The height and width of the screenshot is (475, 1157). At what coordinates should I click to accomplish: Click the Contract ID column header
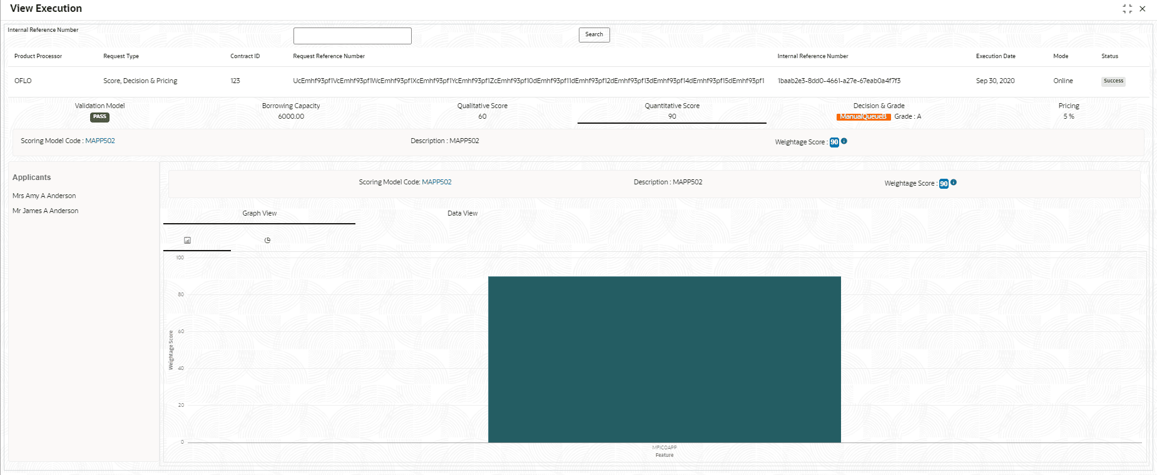tap(245, 56)
